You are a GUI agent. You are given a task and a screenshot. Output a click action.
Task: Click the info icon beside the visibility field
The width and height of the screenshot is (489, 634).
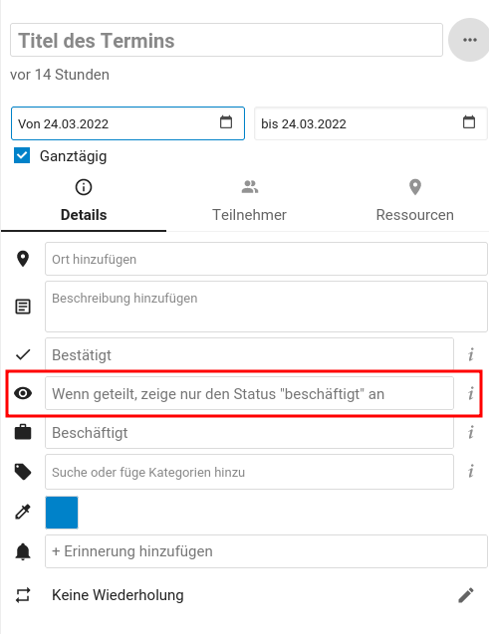[471, 393]
